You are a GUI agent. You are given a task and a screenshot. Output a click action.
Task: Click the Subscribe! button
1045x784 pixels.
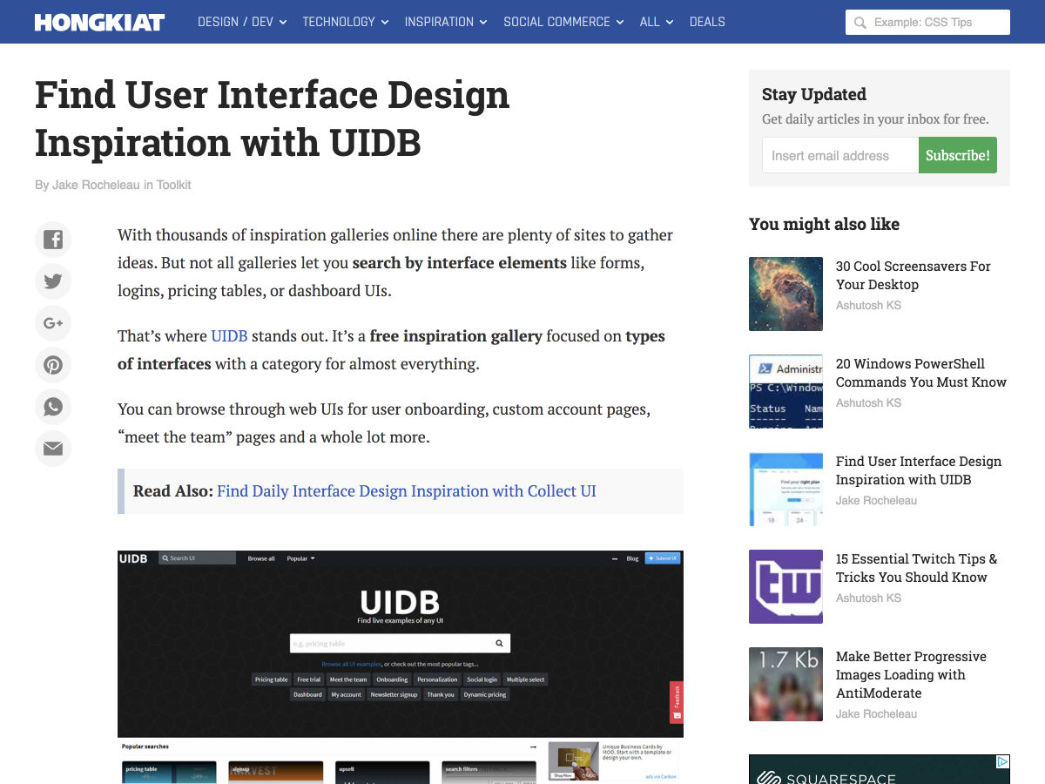click(x=958, y=155)
